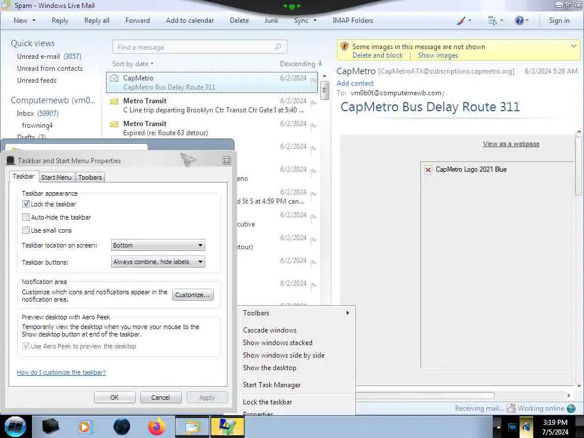The image size is (584, 438).
Task: Click the Reply all toolbar button
Action: (x=97, y=21)
